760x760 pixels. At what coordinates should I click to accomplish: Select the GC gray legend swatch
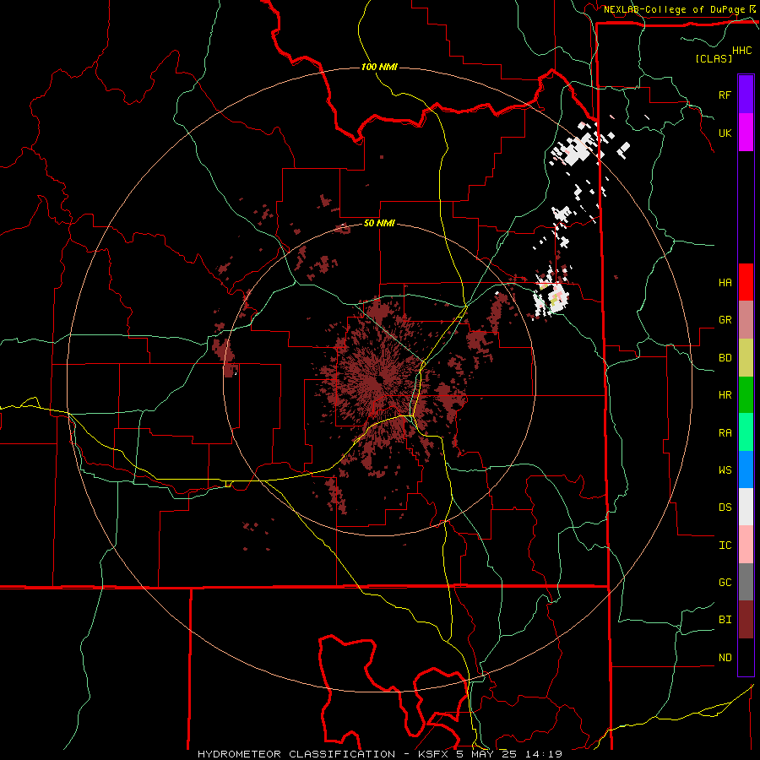(x=746, y=582)
